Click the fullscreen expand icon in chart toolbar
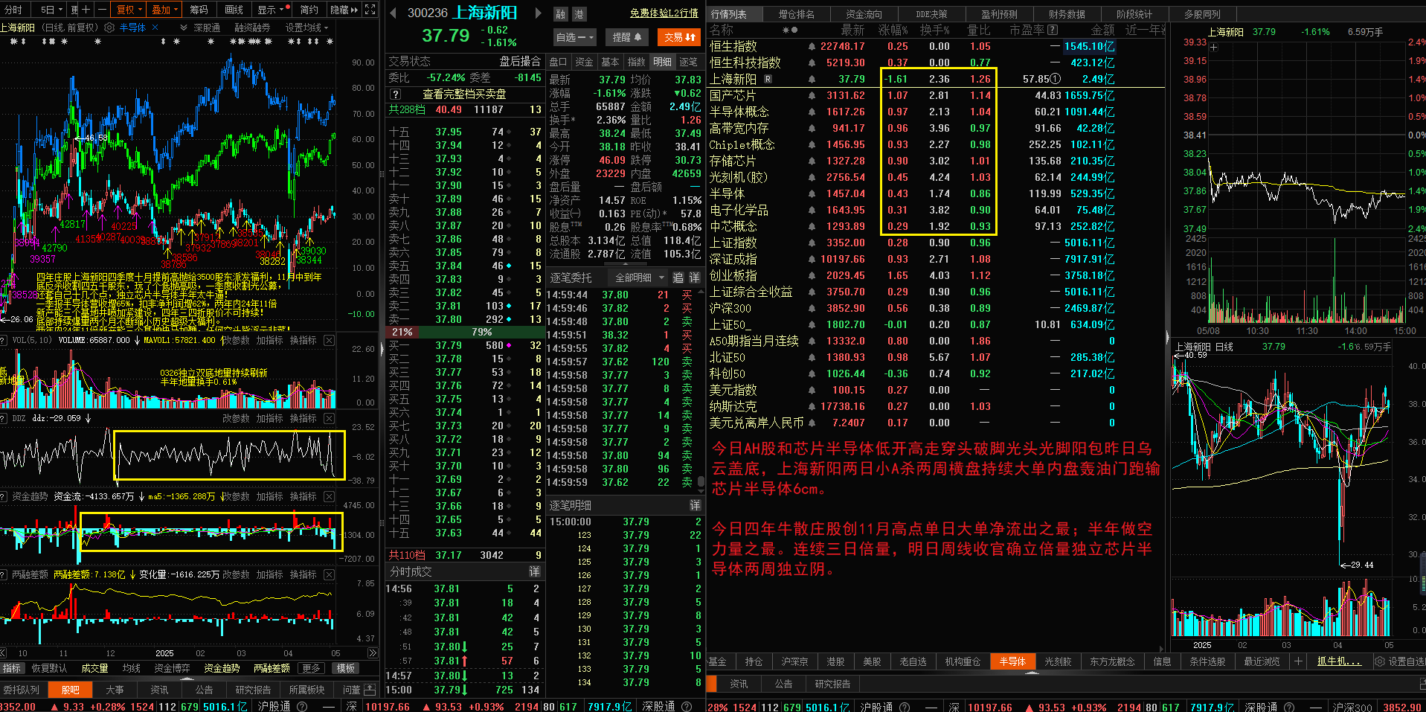 point(370,10)
